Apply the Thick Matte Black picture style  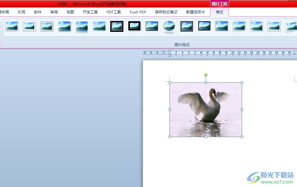pos(134,26)
